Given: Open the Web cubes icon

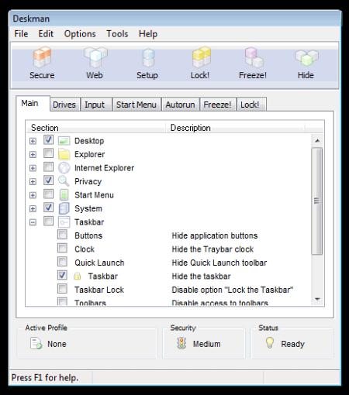Looking at the screenshot, I should 95,57.
